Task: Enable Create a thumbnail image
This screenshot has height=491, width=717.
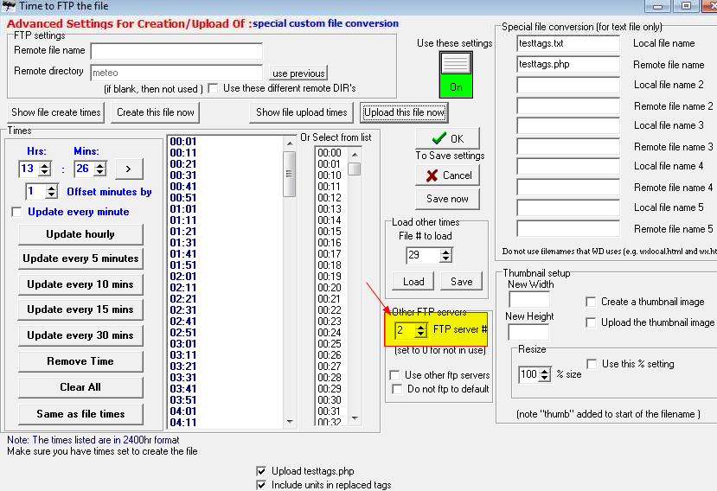Action: click(x=591, y=302)
